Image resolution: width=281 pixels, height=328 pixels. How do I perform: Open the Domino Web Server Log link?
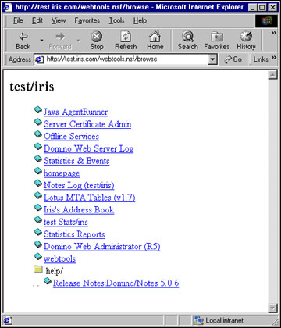click(x=88, y=148)
